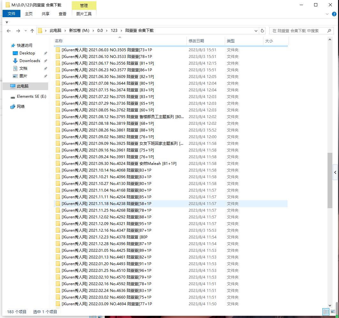Select folder icon of 2021.06.17 No.3556
The width and height of the screenshot is (339, 318).
click(58, 63)
